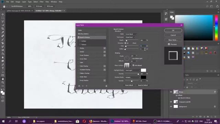
Task: Open the Image menu
Action: 18,2
